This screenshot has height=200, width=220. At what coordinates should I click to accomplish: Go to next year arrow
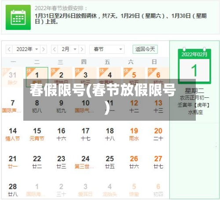pos(44,49)
